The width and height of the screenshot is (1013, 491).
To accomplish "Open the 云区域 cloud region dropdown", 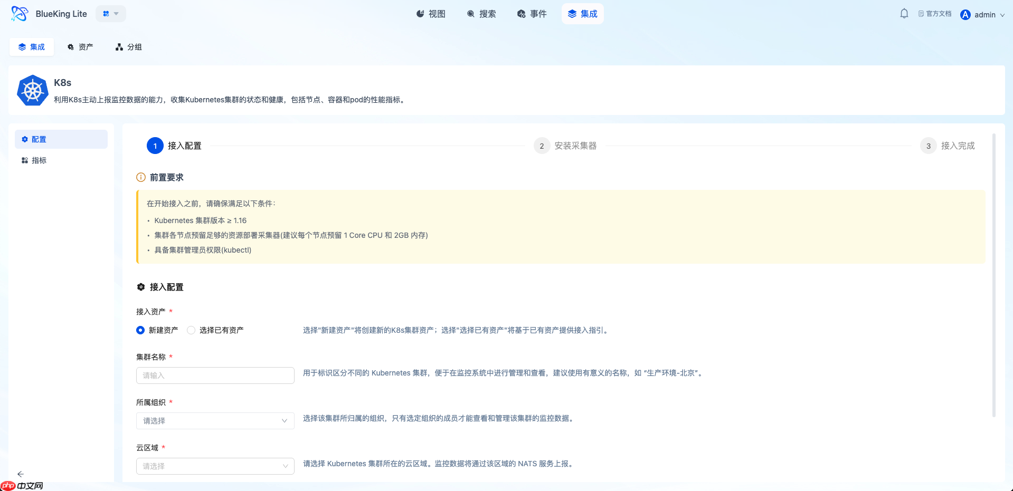I will 215,466.
